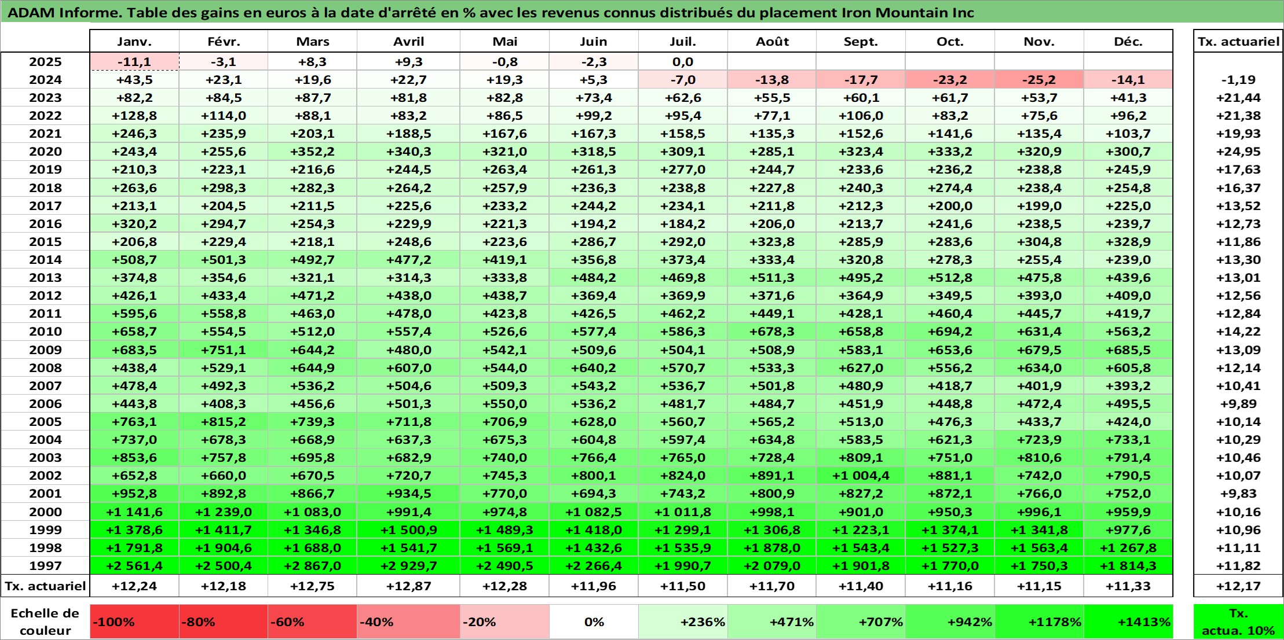Click the -1,19 actuarial rate for 2024
Image resolution: width=1284 pixels, height=640 pixels.
pos(1238,79)
